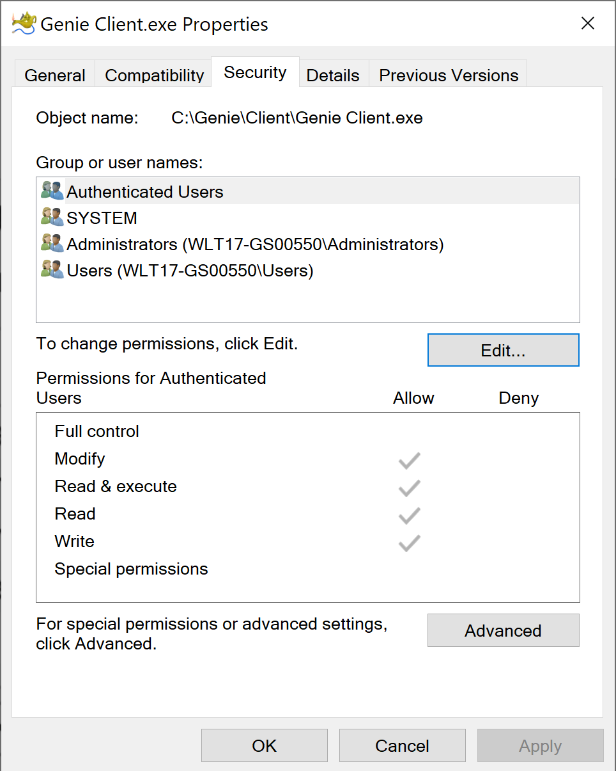
Task: Click the Edit button to change permissions
Action: pyautogui.click(x=503, y=350)
